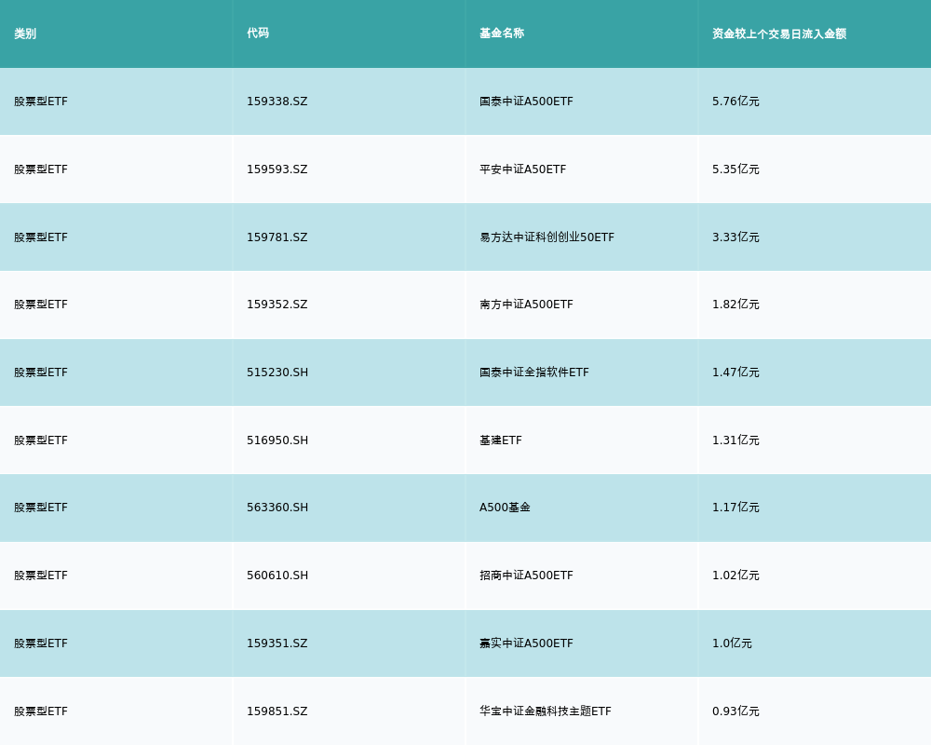Select code 159851.SZ
This screenshot has width=931, height=745.
(x=277, y=711)
